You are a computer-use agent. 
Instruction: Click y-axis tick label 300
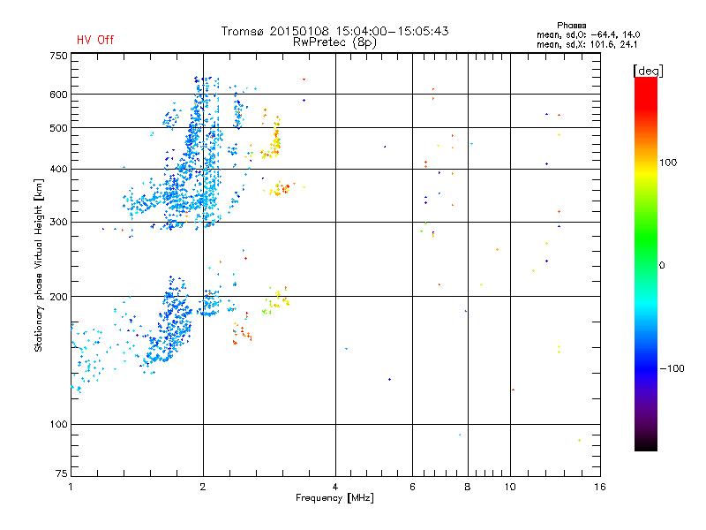point(58,223)
